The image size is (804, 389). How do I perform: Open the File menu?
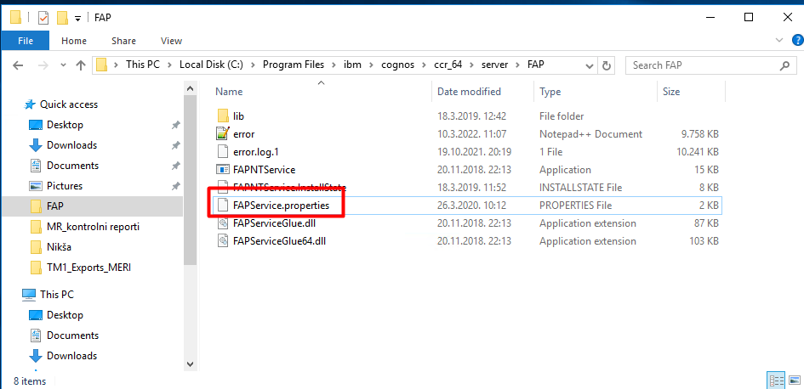25,40
